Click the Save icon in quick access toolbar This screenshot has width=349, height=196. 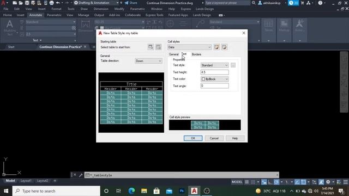pyautogui.click(x=27, y=3)
